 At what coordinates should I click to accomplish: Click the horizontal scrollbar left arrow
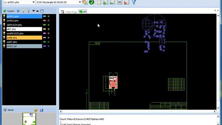pyautogui.click(x=61, y=111)
